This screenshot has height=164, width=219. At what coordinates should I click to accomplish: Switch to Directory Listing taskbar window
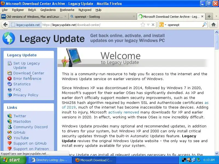coord(50,160)
